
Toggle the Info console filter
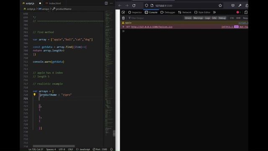[214, 18]
